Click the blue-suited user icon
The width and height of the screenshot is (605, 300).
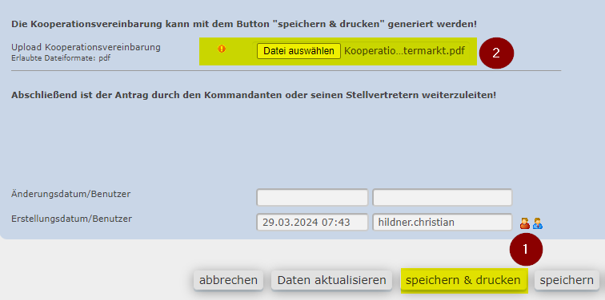tap(538, 223)
